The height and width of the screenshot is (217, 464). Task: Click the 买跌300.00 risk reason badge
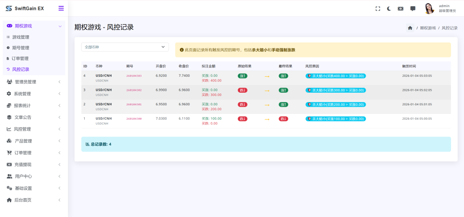(x=336, y=90)
